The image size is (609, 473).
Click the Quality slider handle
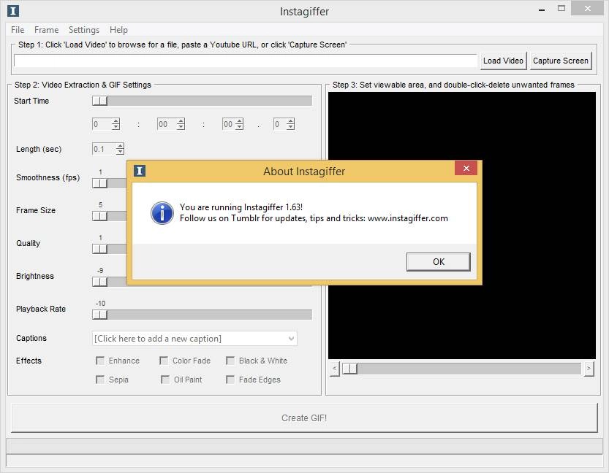pos(100,249)
